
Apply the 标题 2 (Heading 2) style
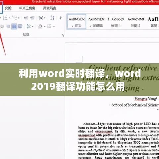136,22
